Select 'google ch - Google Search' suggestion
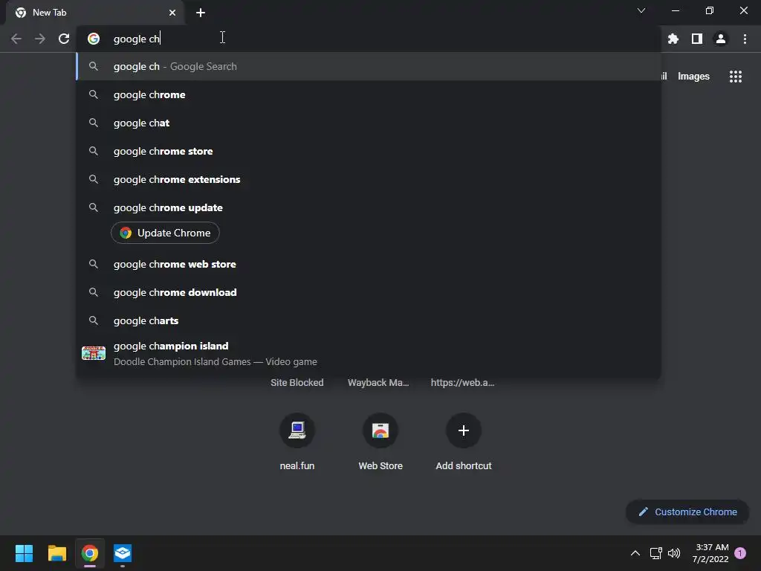The width and height of the screenshot is (761, 571). click(369, 66)
